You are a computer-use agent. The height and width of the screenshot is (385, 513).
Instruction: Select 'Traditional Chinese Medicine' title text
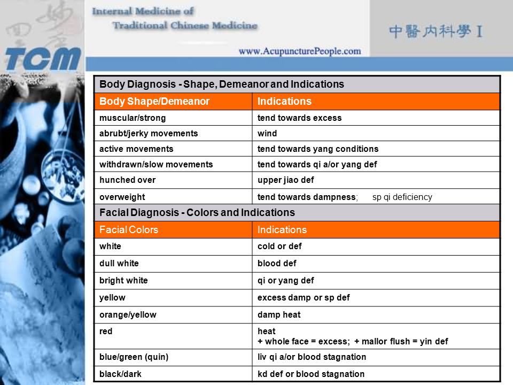[x=185, y=25]
